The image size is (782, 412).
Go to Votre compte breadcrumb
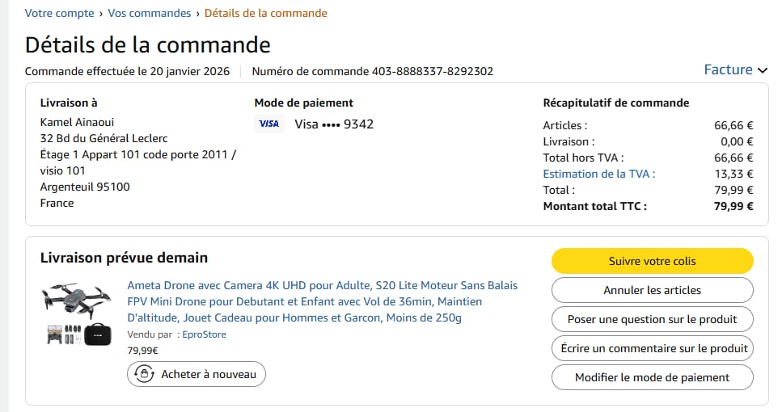(x=59, y=14)
